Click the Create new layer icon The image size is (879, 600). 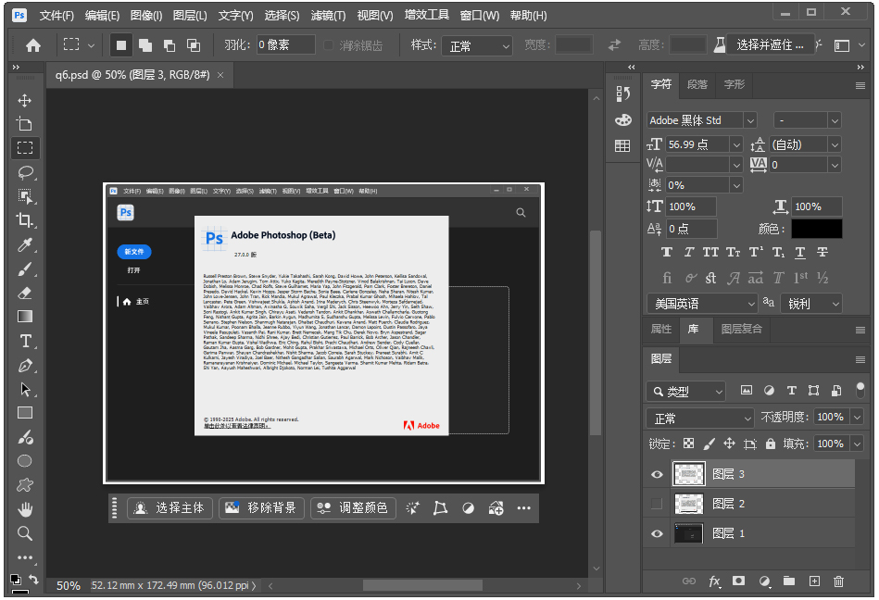pos(813,581)
